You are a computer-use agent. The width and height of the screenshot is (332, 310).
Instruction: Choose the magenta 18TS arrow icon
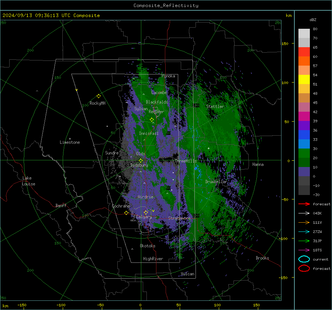click(304, 250)
